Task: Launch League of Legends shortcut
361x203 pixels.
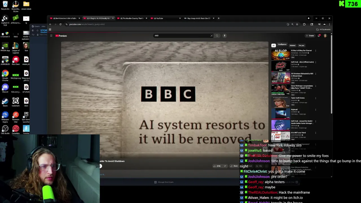Action: coord(16,47)
